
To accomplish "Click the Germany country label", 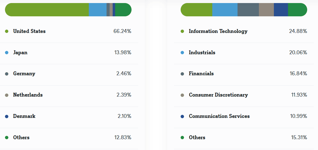I will click(x=24, y=74).
